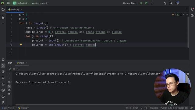
Task: Open Code With Me user icon
Action: click(165, 3)
